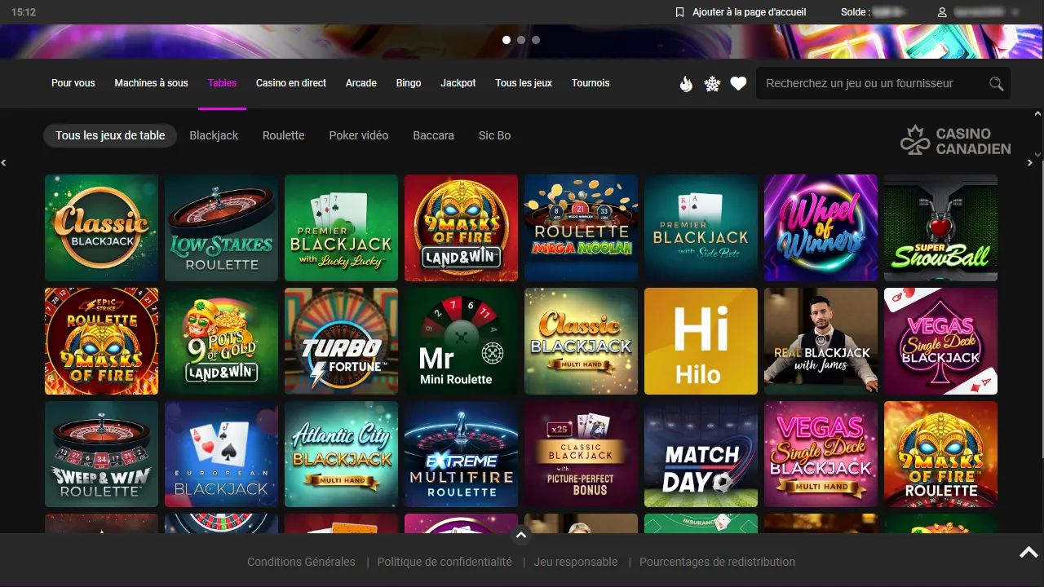Open the Pour vous tab
The image size is (1044, 587).
click(73, 83)
